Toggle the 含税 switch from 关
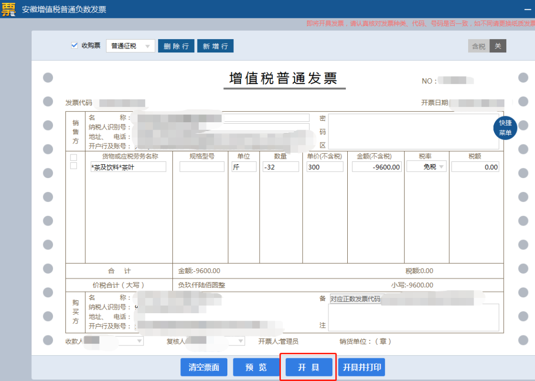Viewport: 535px width, 381px height. [x=487, y=46]
